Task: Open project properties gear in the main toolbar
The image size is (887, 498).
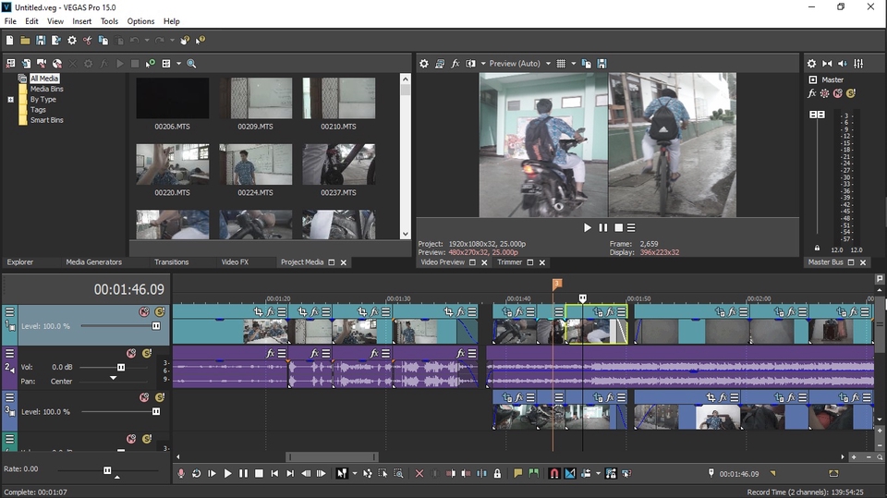Action: (x=72, y=40)
